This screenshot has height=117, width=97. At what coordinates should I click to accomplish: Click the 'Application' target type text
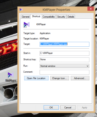click(45, 33)
